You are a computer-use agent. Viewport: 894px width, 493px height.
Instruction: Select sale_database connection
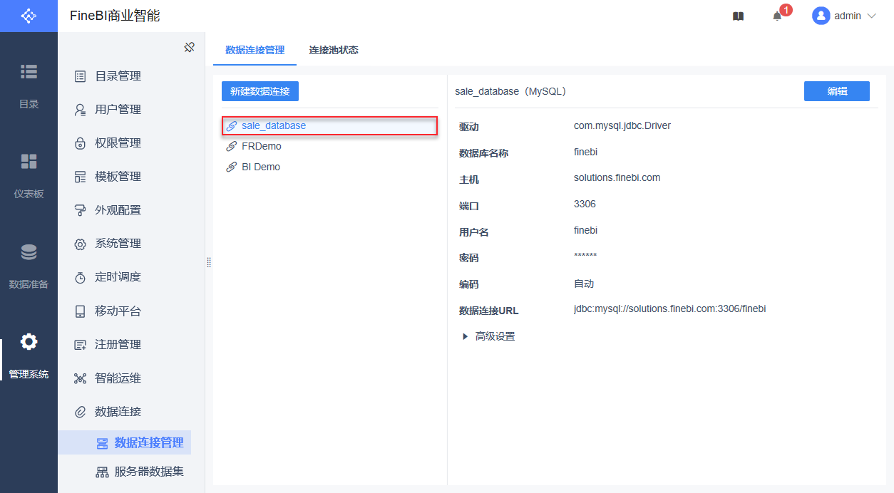pos(329,126)
